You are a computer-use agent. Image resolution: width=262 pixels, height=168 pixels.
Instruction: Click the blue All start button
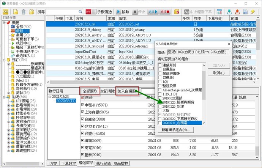152,12
